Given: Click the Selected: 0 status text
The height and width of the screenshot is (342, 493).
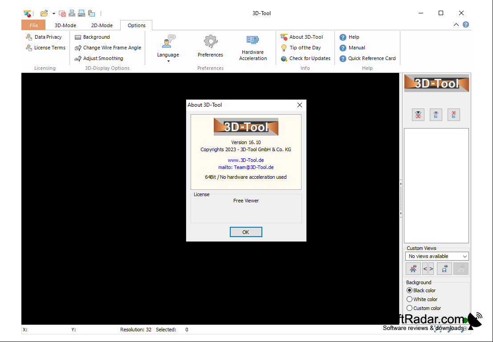Looking at the screenshot, I should tap(172, 330).
